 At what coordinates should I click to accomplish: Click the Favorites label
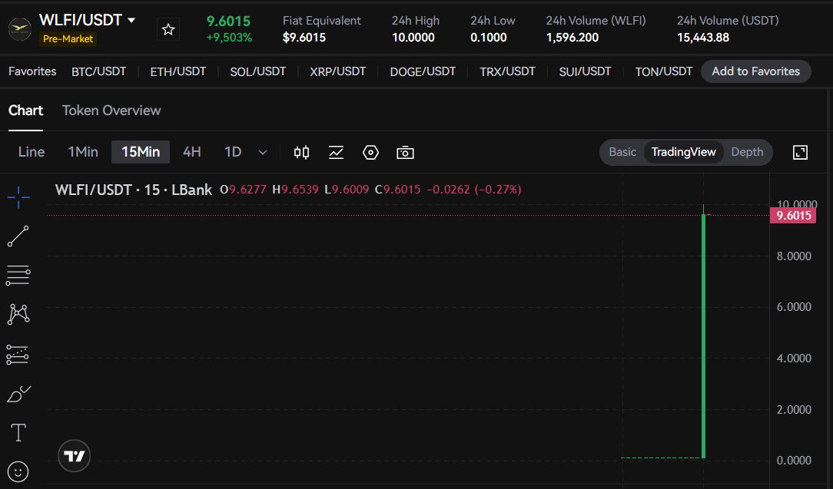pos(32,71)
